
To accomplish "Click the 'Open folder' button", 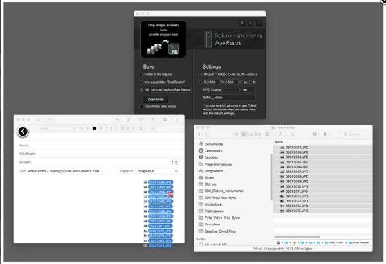I will (156, 100).
